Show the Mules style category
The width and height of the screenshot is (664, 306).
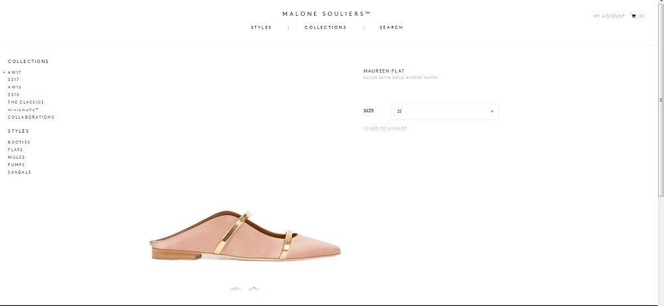16,157
